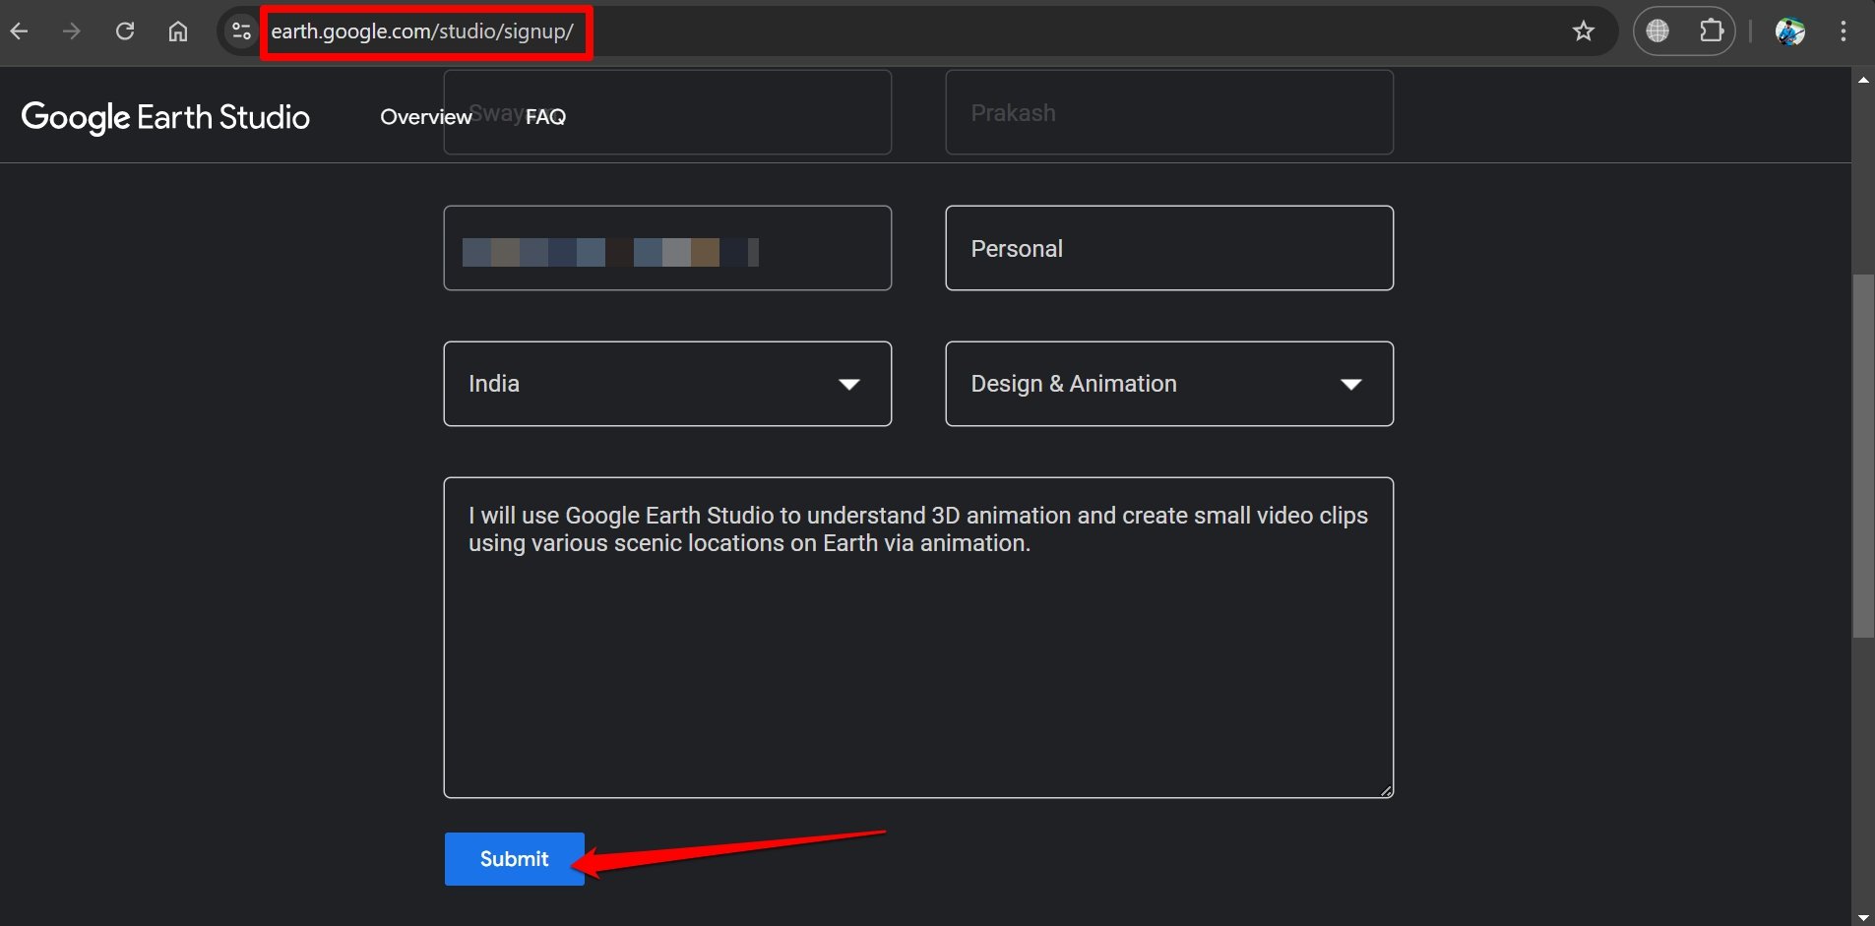Image resolution: width=1875 pixels, height=926 pixels.
Task: View site information icon in address bar
Action: (241, 31)
